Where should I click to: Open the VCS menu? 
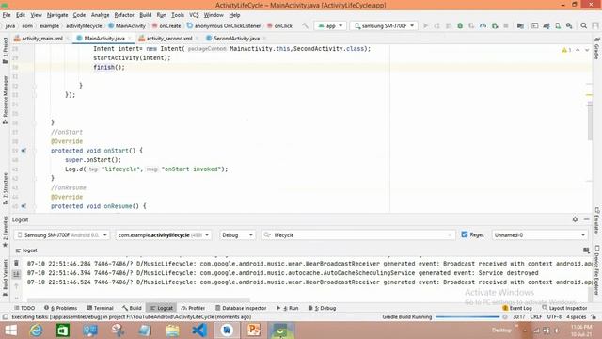[x=194, y=15]
